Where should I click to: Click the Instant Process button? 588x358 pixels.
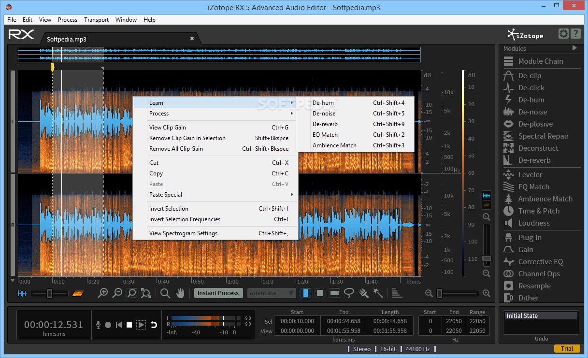[218, 293]
